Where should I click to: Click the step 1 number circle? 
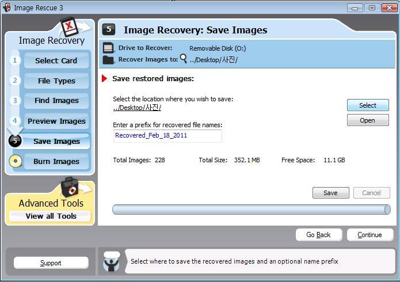pyautogui.click(x=15, y=60)
